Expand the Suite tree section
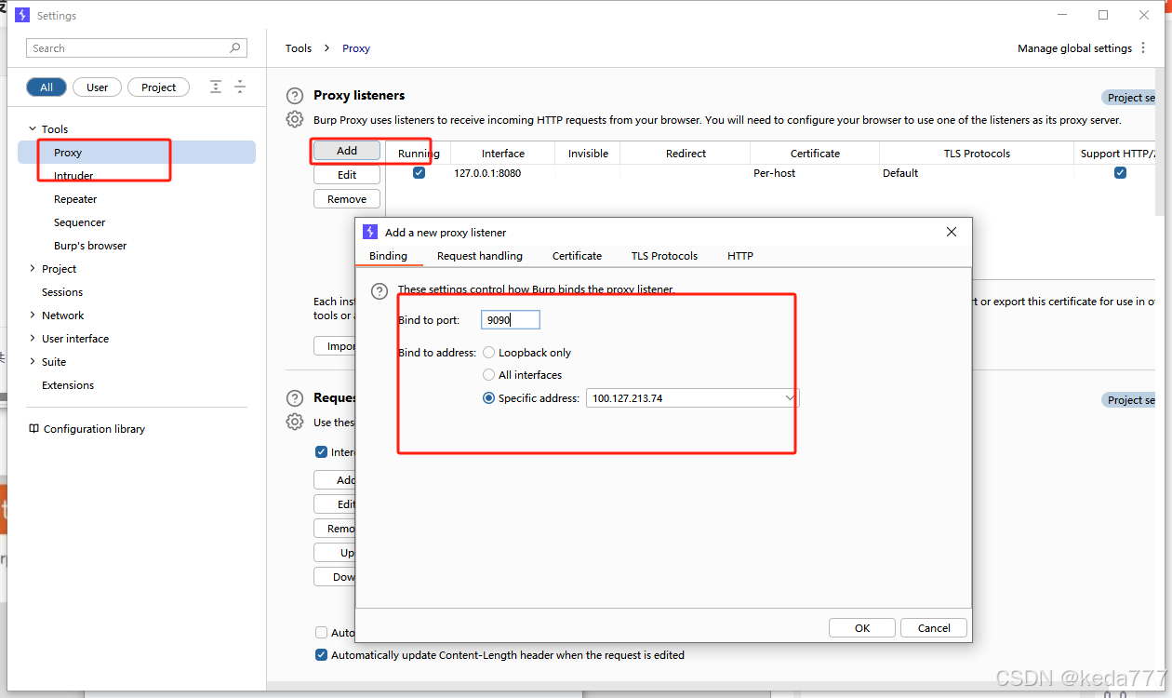1172x698 pixels. pos(33,362)
